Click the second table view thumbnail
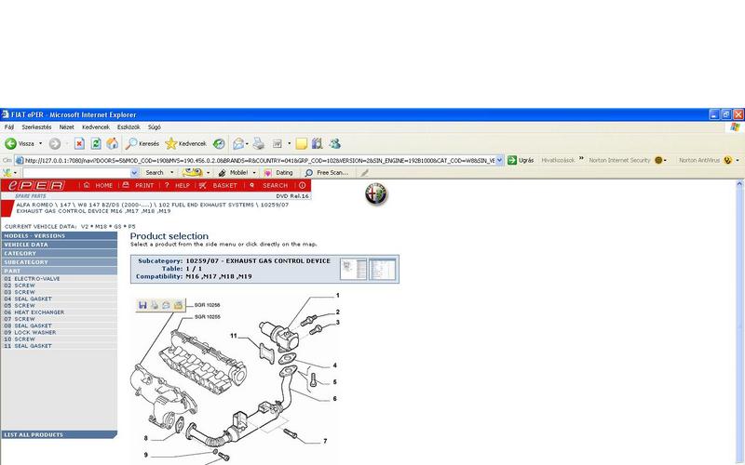 (383, 269)
